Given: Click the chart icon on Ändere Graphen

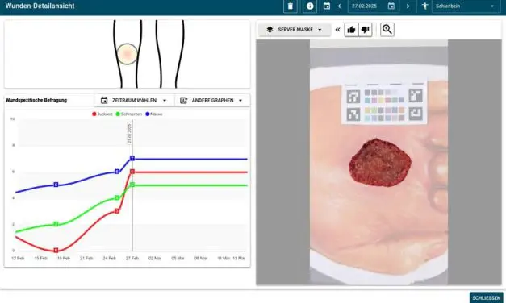Looking at the screenshot, I should 184,100.
